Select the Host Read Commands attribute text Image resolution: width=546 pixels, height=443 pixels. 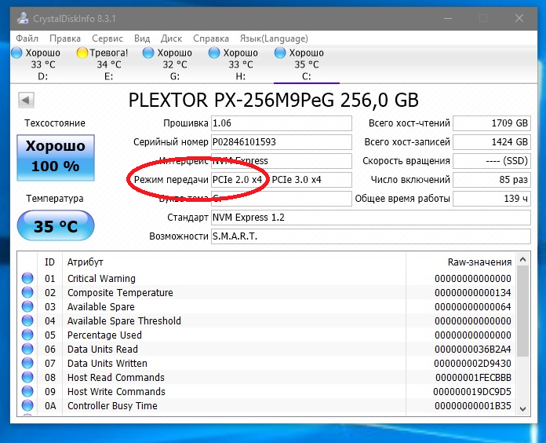116,378
